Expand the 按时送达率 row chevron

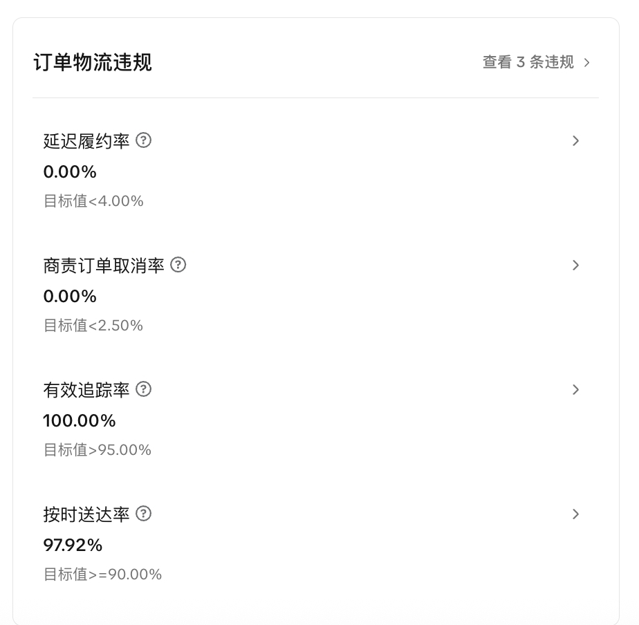coord(575,514)
